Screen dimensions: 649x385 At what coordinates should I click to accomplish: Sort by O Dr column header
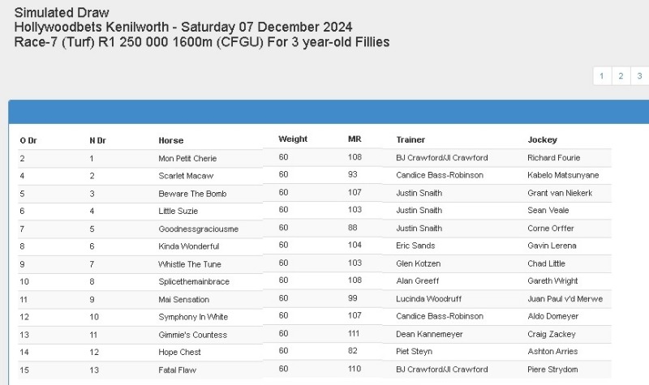tap(28, 140)
